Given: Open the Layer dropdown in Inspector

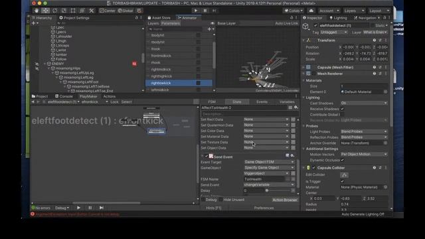Looking at the screenshot, I should click(x=375, y=33).
